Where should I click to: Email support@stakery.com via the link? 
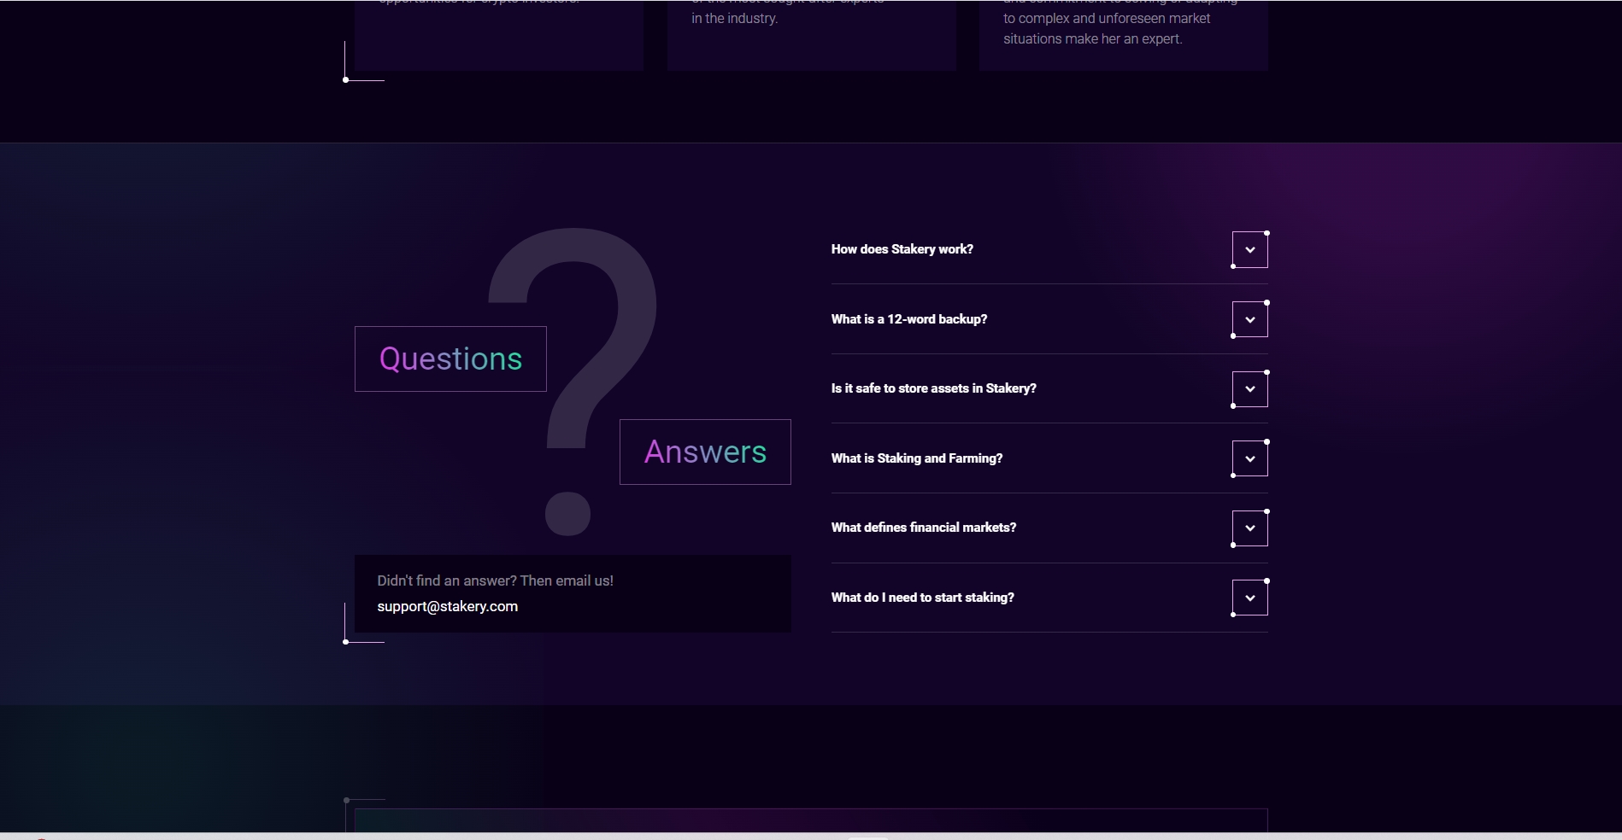[447, 606]
